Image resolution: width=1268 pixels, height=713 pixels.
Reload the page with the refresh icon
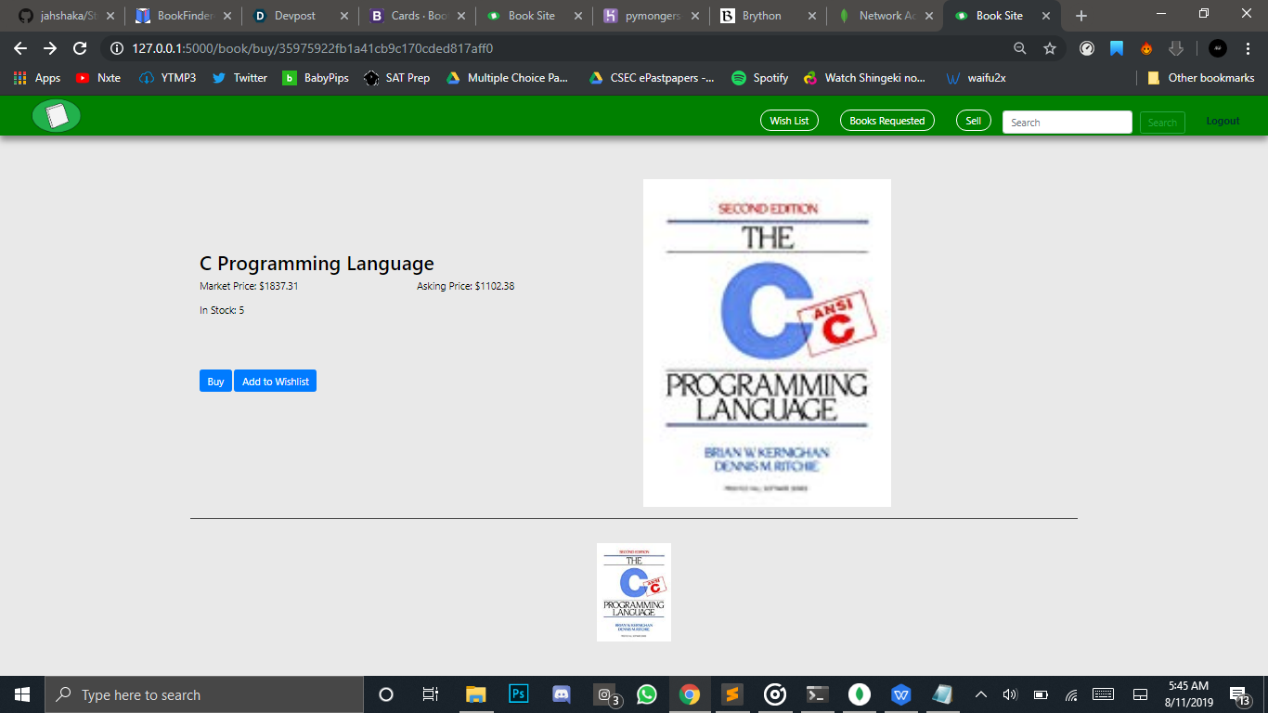(80, 48)
